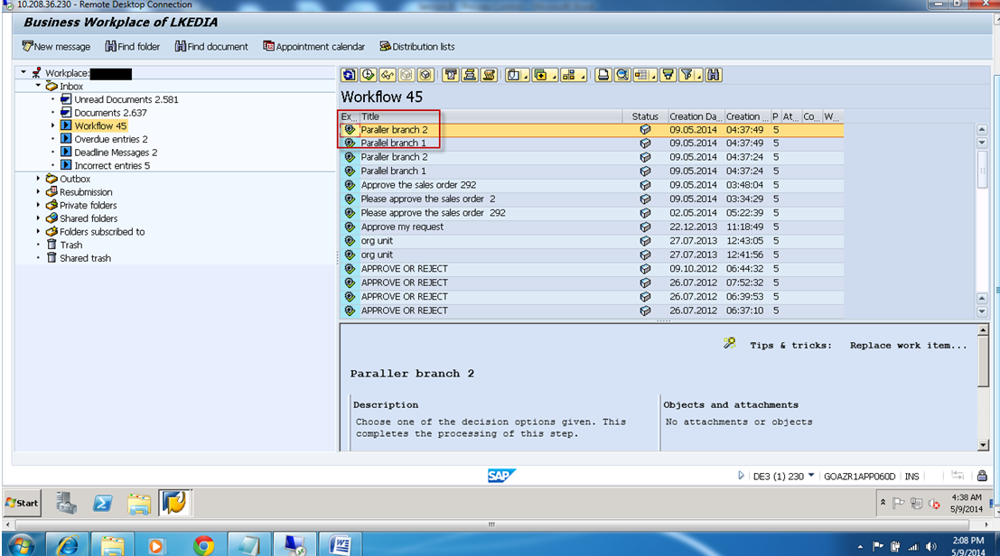Open the Windows Start menu

[x=21, y=503]
